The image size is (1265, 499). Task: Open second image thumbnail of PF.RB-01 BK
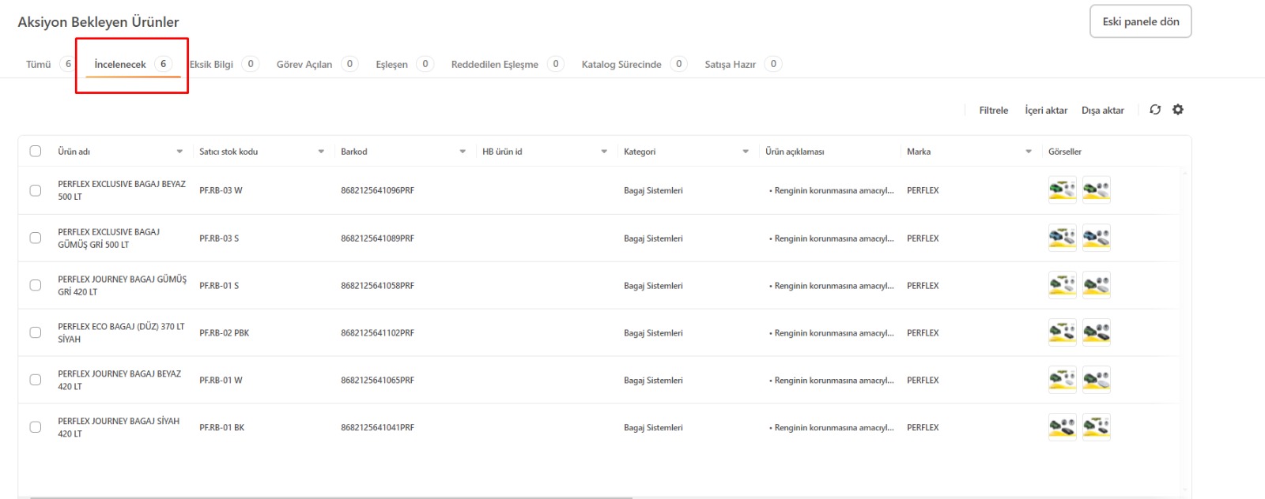1096,427
